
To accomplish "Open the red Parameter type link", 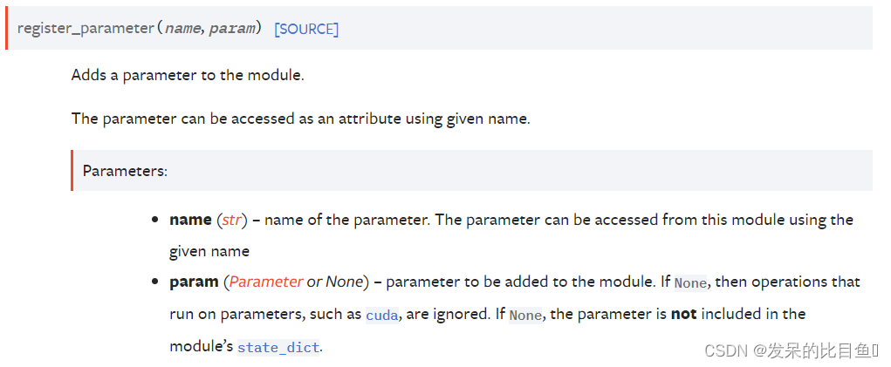I will tap(266, 282).
